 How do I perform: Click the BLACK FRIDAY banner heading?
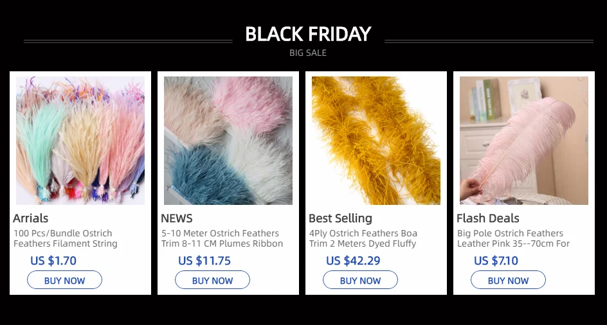point(308,34)
